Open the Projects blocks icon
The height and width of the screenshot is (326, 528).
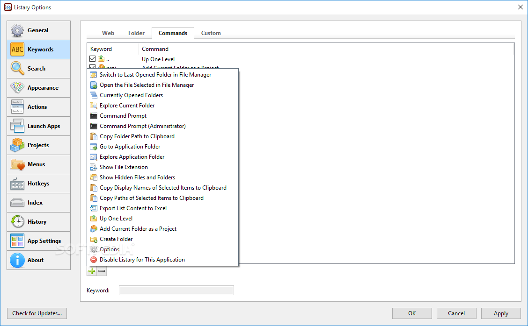click(x=17, y=145)
